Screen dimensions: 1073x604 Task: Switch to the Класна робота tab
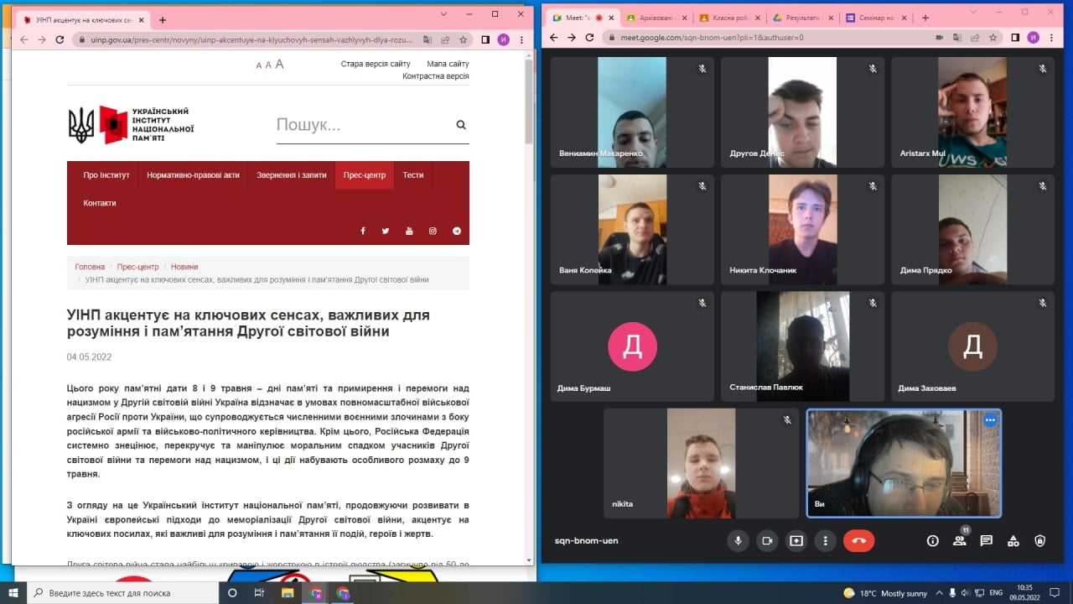coord(729,18)
